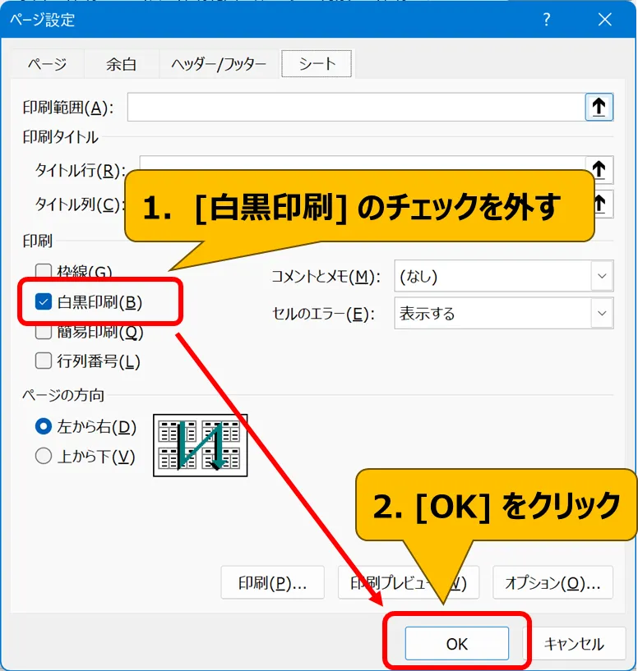638x671 pixels.
Task: Select the 上から下 page order radio
Action: pos(44,457)
